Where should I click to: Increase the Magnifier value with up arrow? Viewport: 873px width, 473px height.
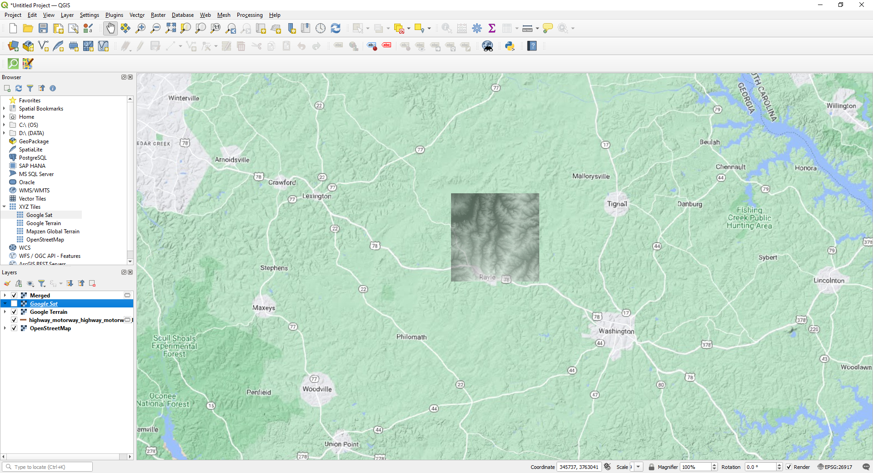click(x=714, y=465)
